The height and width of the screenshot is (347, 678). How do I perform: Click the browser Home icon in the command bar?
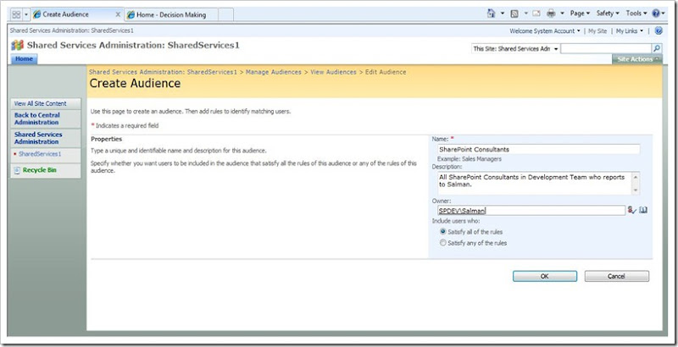coord(492,14)
